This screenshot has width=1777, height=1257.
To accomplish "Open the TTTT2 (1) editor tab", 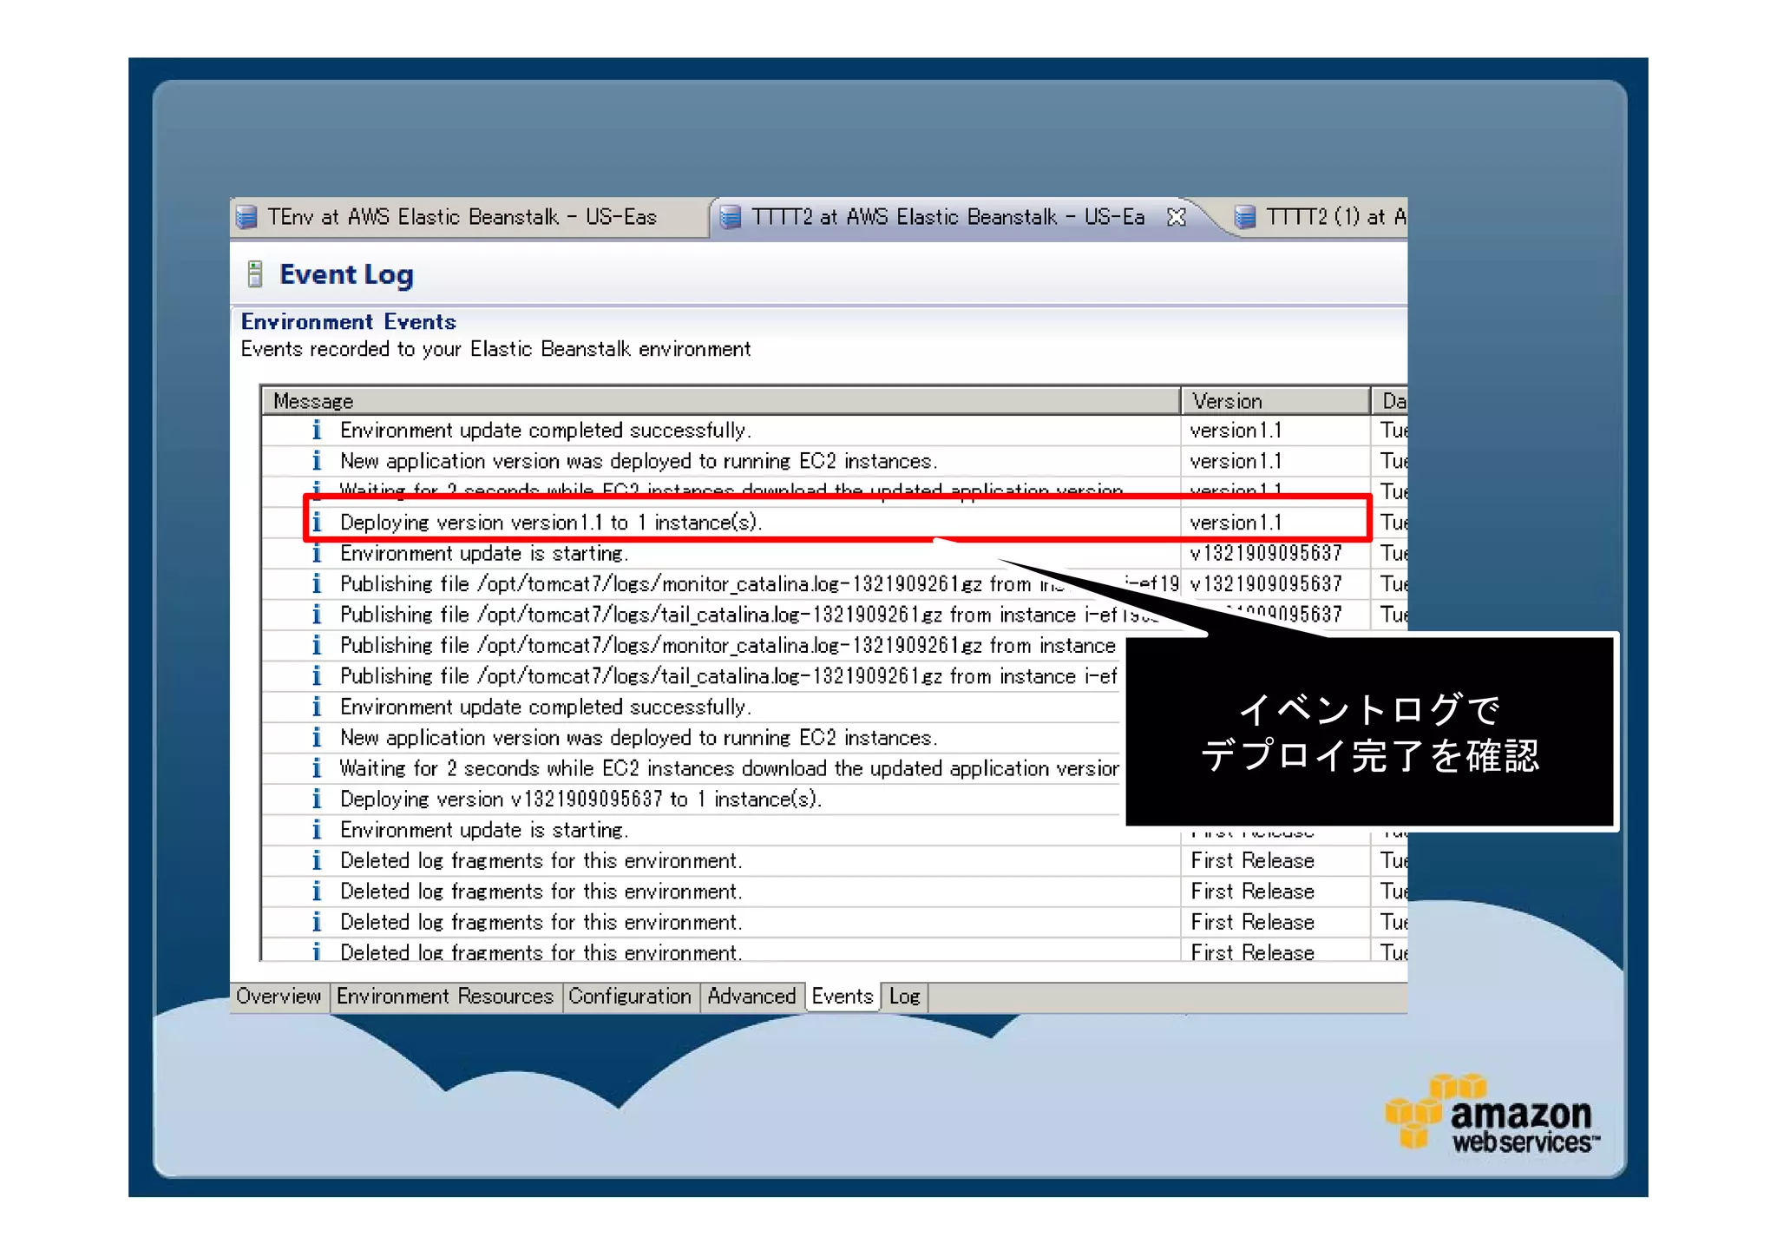I will pos(1332,217).
